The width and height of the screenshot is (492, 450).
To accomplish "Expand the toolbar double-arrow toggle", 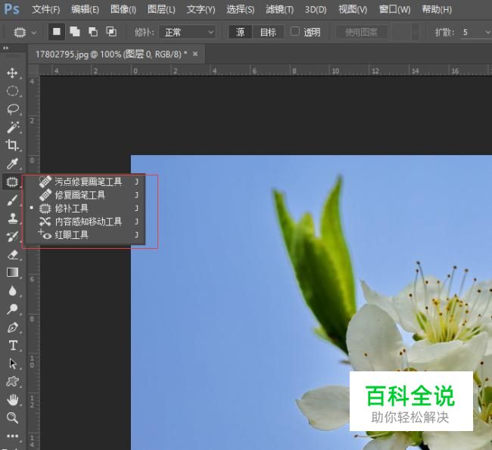I will click(x=5, y=48).
